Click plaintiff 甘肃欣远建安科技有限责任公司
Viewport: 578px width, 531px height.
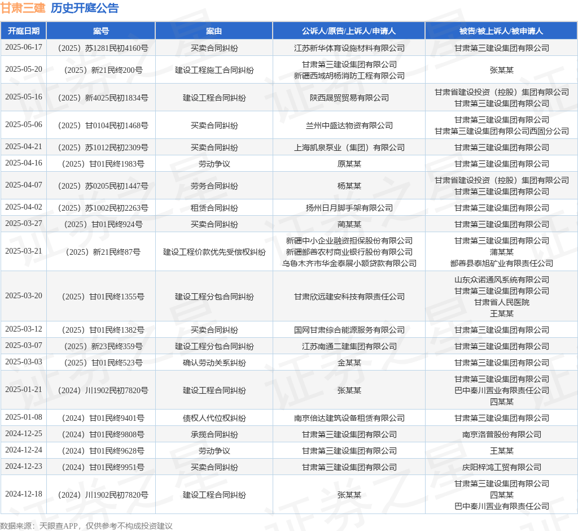[x=349, y=297]
